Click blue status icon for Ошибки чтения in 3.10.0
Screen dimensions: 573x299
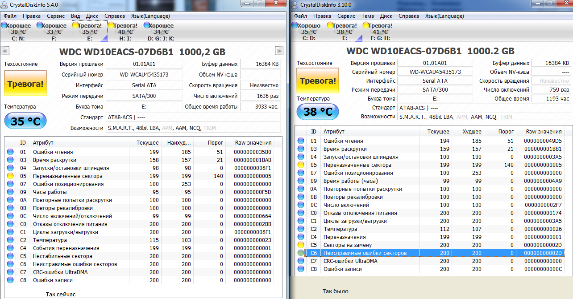pos(301,141)
